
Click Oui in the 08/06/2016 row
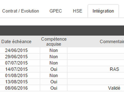(x=54, y=88)
